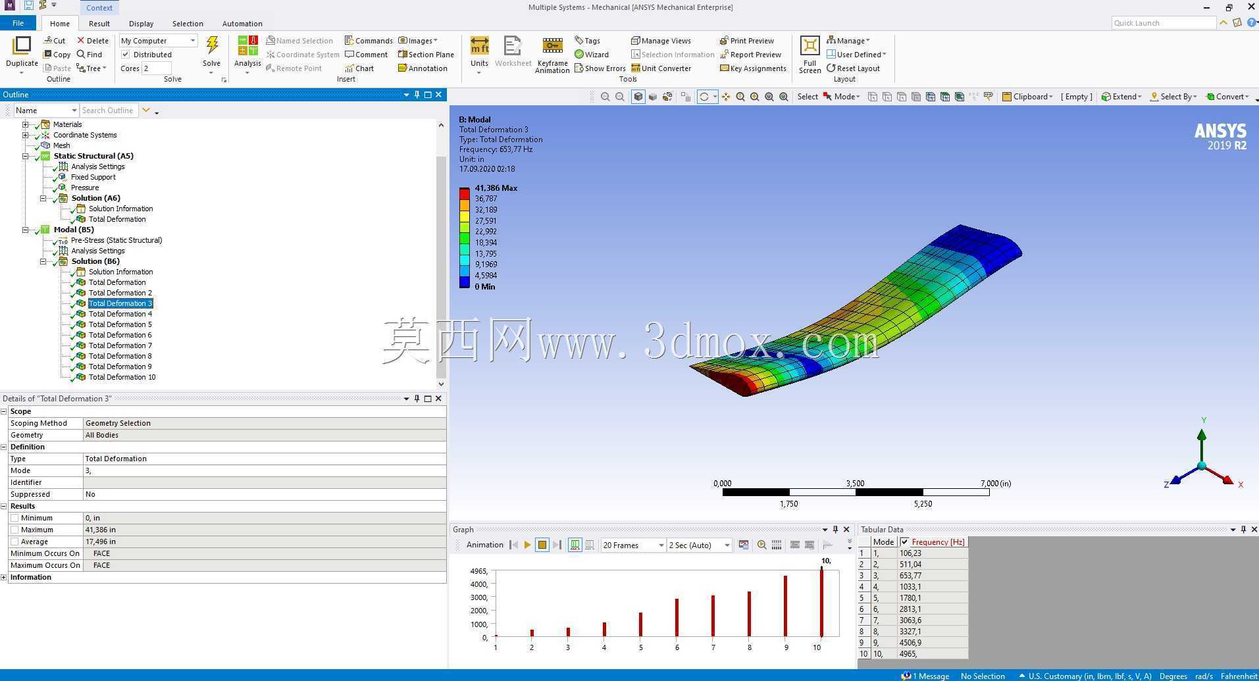This screenshot has width=1259, height=681.
Task: Expand the Information section
Action: [4, 577]
